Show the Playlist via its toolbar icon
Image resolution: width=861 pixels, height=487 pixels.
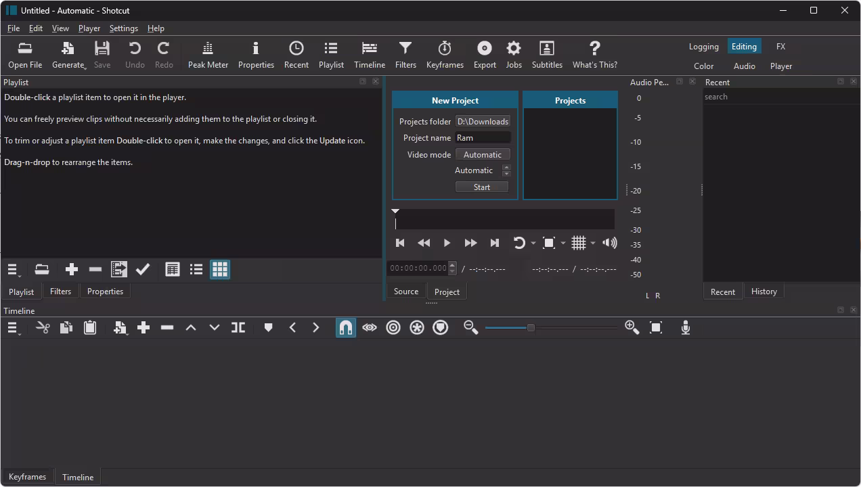click(331, 55)
